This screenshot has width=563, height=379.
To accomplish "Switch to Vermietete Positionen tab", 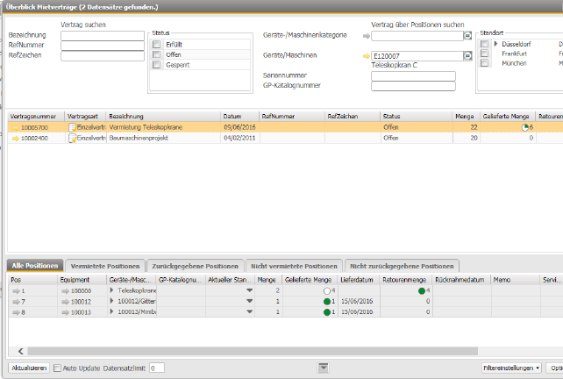I will coord(104,266).
